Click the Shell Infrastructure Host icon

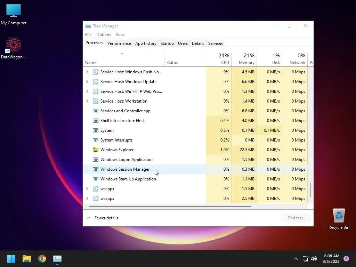(x=96, y=121)
